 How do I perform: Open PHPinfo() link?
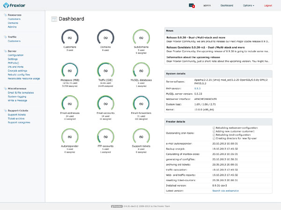click(x=13, y=63)
